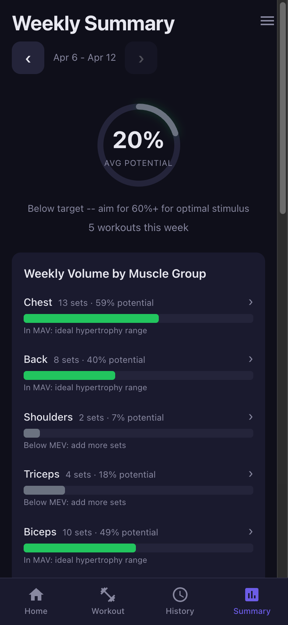Go to next week with right arrow
Image resolution: width=288 pixels, height=625 pixels.
coord(141,58)
